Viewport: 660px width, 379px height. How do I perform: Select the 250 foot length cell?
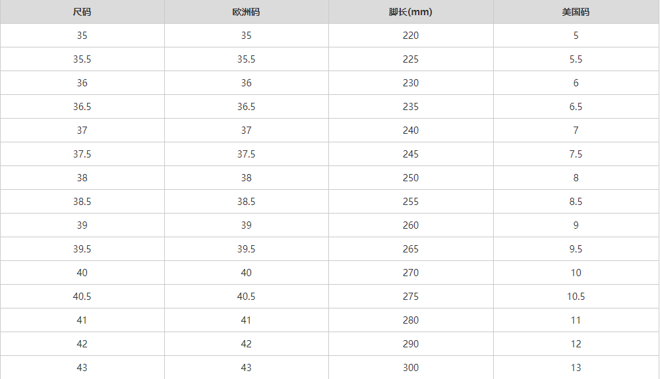[x=410, y=178]
